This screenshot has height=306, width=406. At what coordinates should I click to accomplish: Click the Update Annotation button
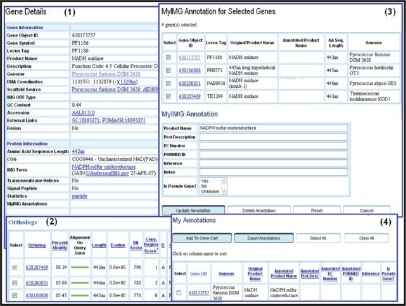[x=193, y=209]
